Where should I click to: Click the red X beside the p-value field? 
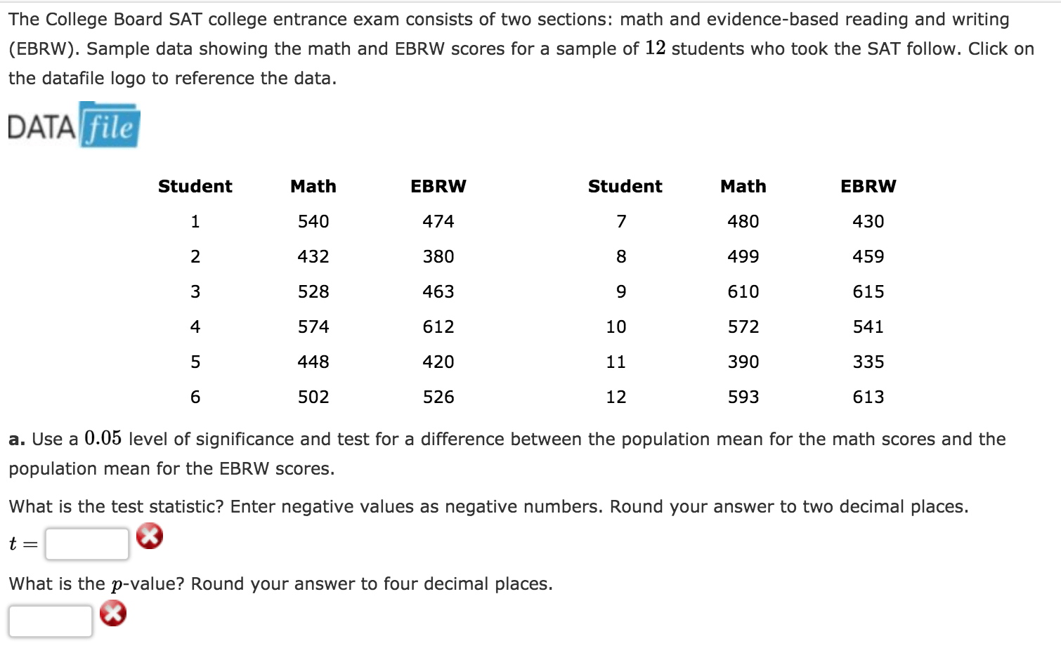click(112, 614)
